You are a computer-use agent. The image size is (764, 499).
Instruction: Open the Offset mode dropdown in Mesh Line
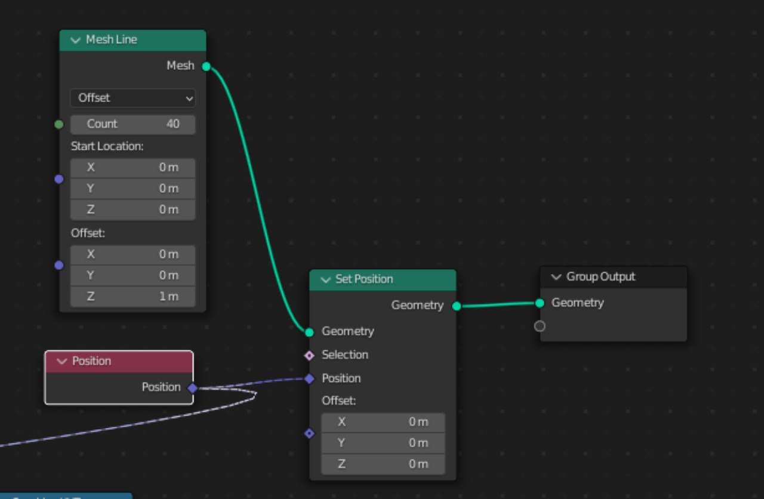(133, 98)
